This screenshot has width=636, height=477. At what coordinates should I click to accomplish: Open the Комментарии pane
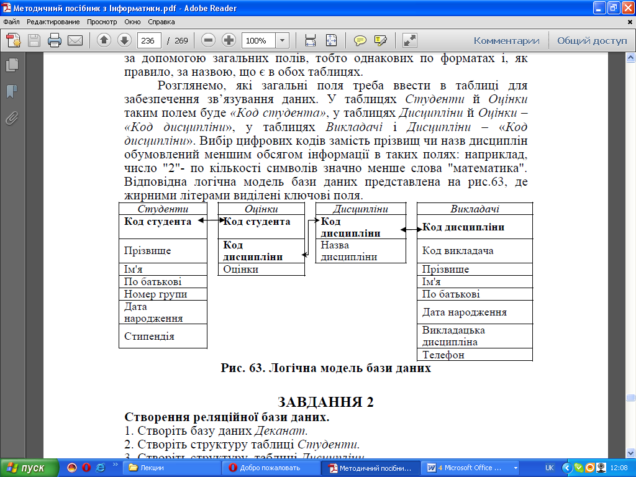(506, 40)
